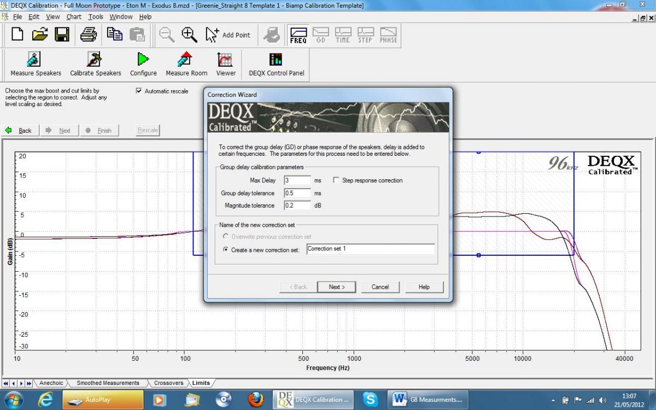Click the Measure Room icon
This screenshot has width=656, height=410.
186,64
